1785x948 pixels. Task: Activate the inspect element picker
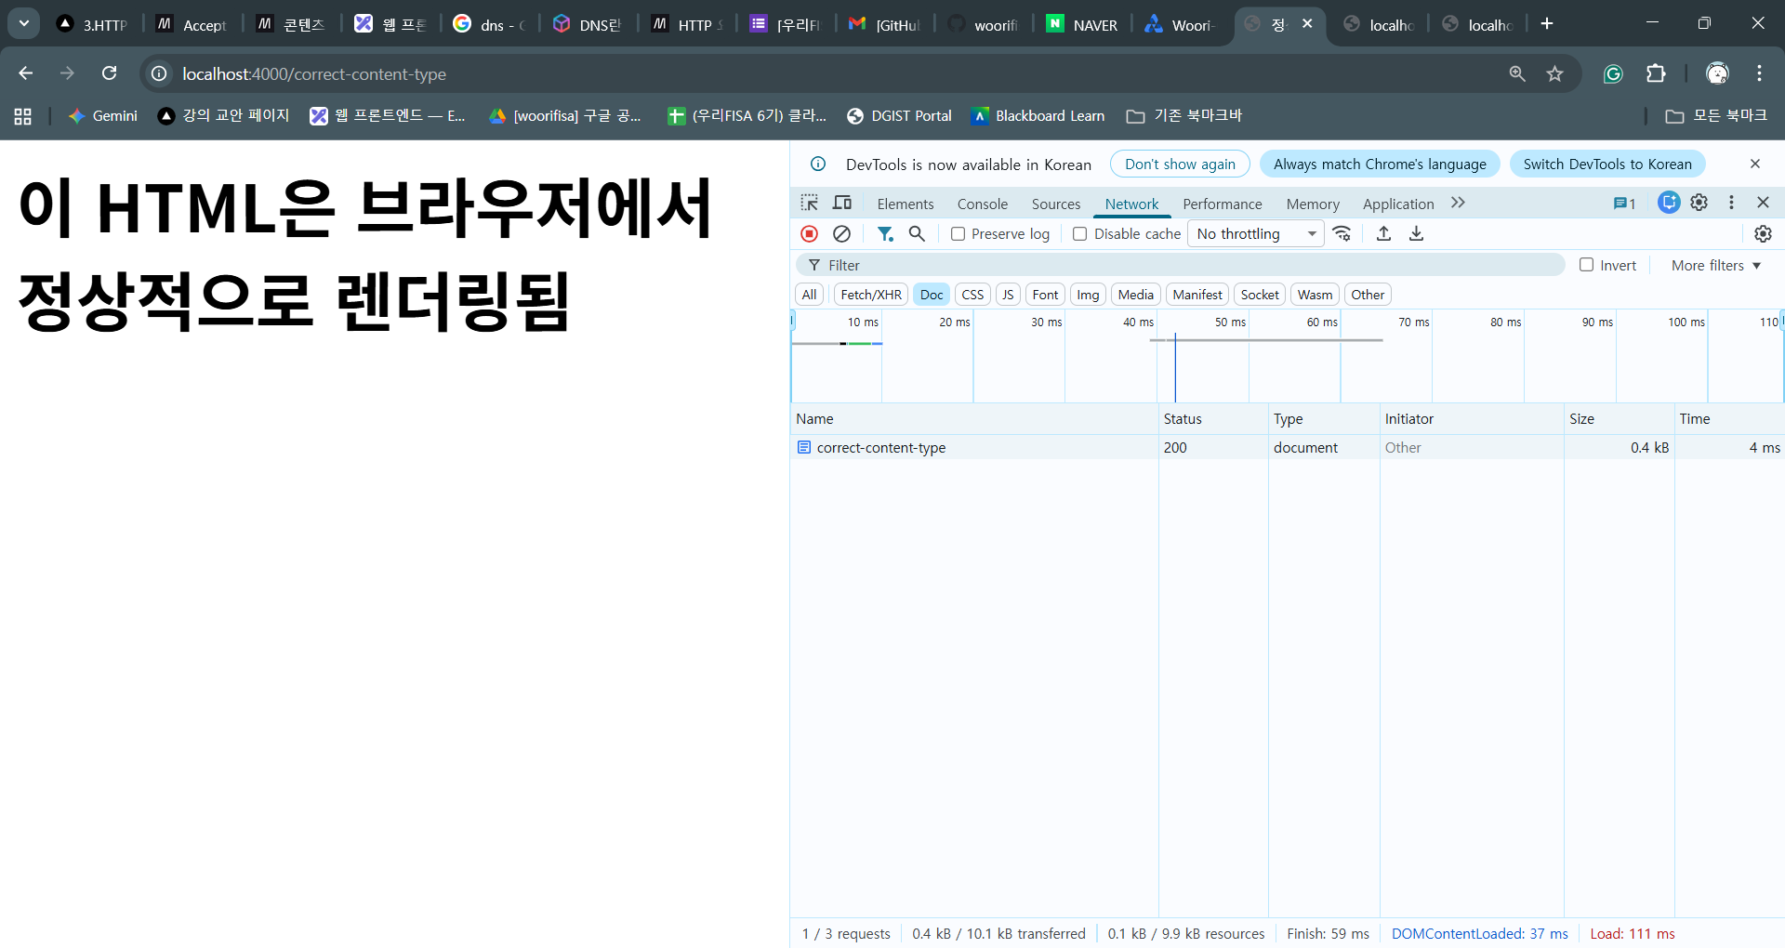tap(810, 203)
